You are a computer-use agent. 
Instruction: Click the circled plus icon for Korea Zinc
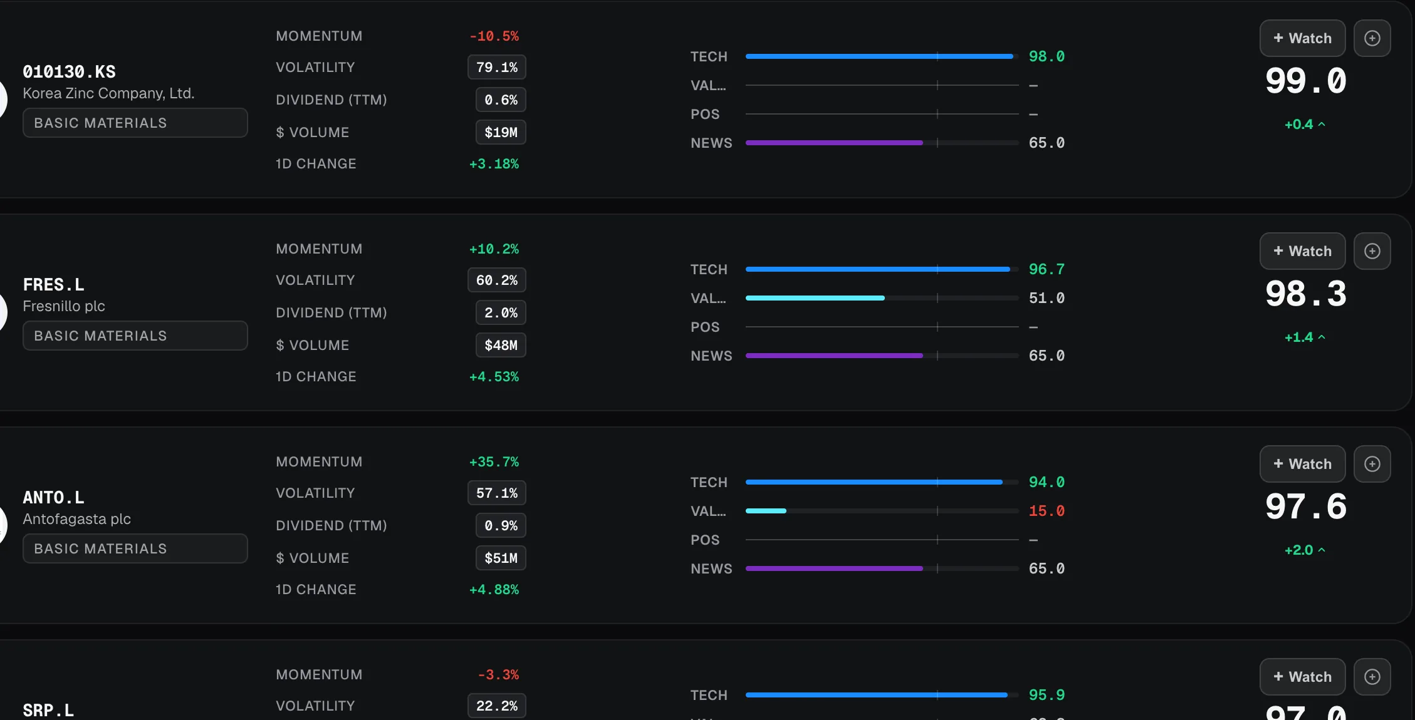1372,38
